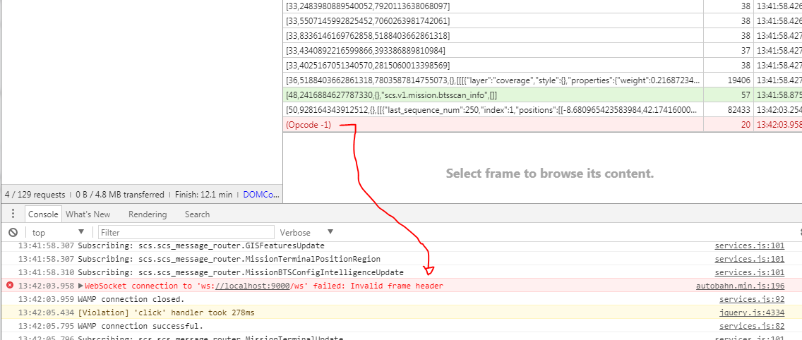Open the 'top' JavaScript context dropdown
Image resolution: width=802 pixels, height=340 pixels.
pyautogui.click(x=59, y=233)
